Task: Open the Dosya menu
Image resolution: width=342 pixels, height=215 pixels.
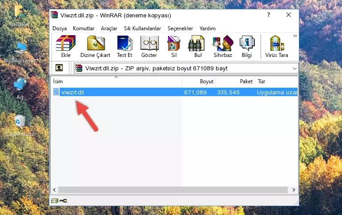Action: pyautogui.click(x=60, y=28)
